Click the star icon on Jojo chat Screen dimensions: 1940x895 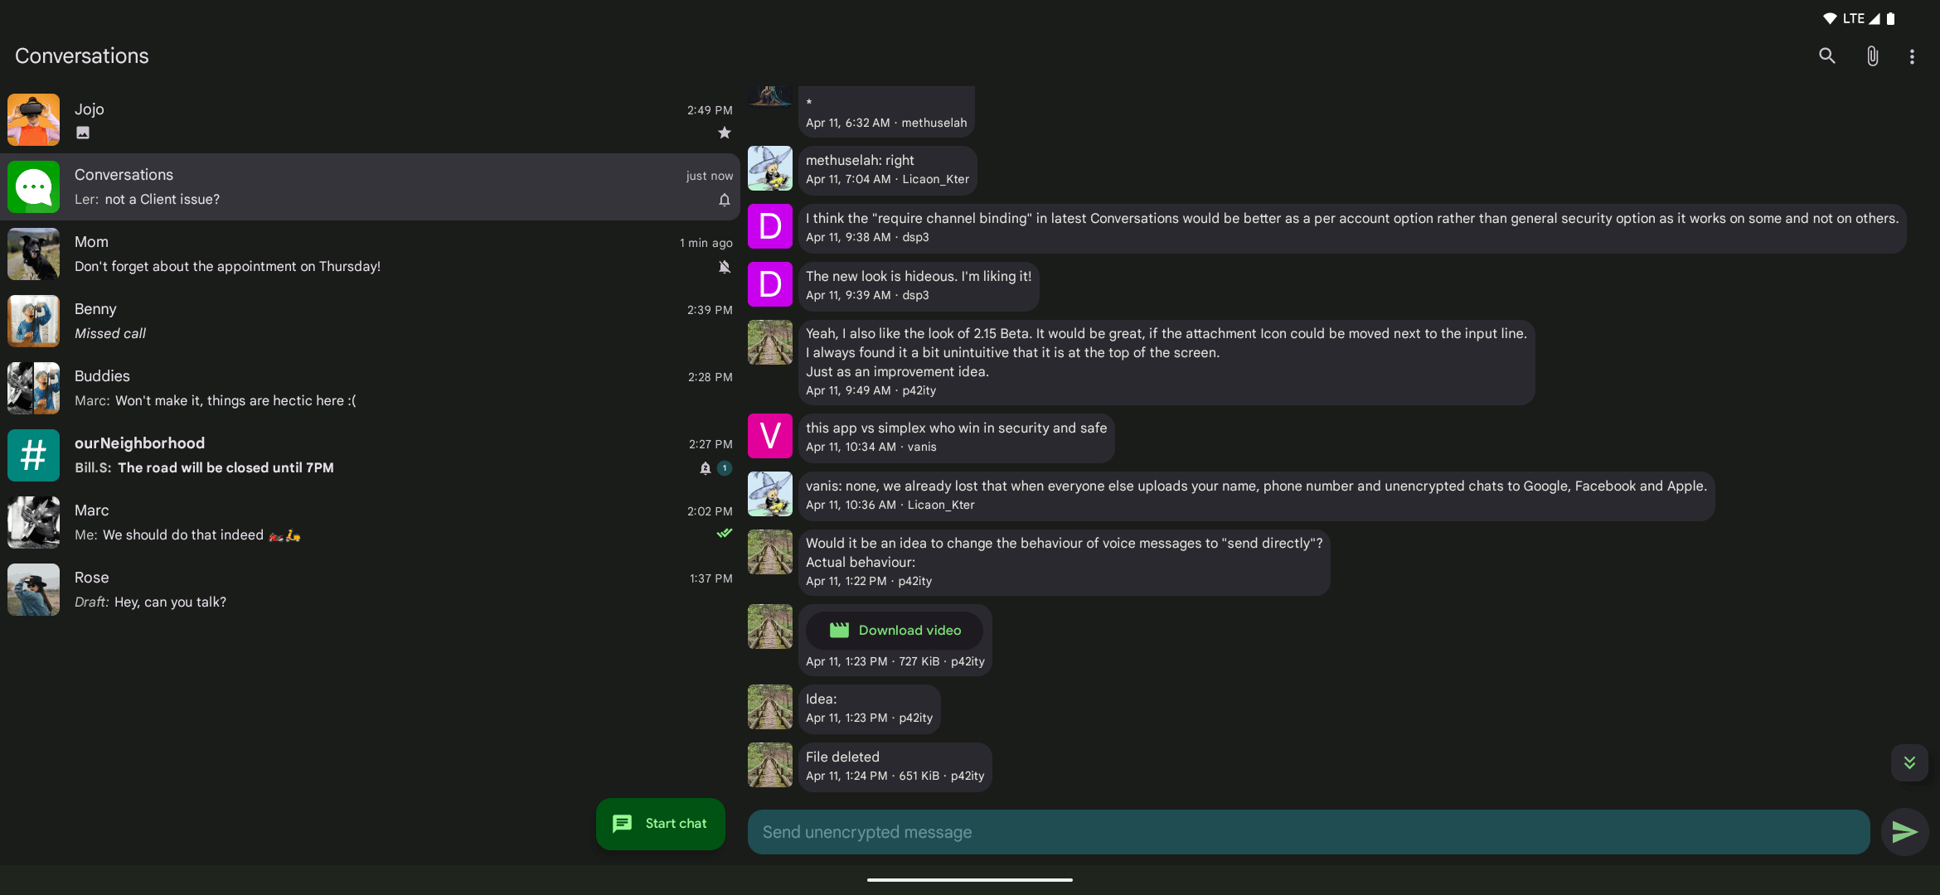725,133
